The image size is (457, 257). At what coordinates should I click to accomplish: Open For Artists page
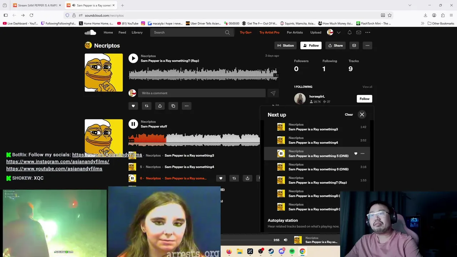(x=295, y=32)
